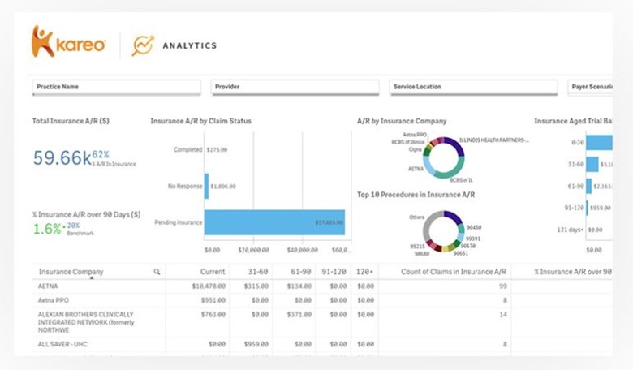
Task: Sort by 91-120 column header
Action: click(334, 272)
